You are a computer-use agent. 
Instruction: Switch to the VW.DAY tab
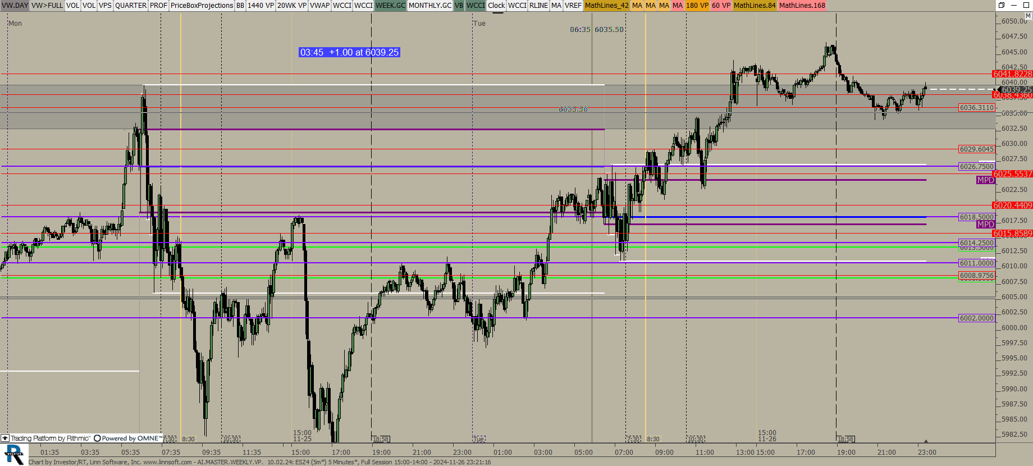(15, 6)
